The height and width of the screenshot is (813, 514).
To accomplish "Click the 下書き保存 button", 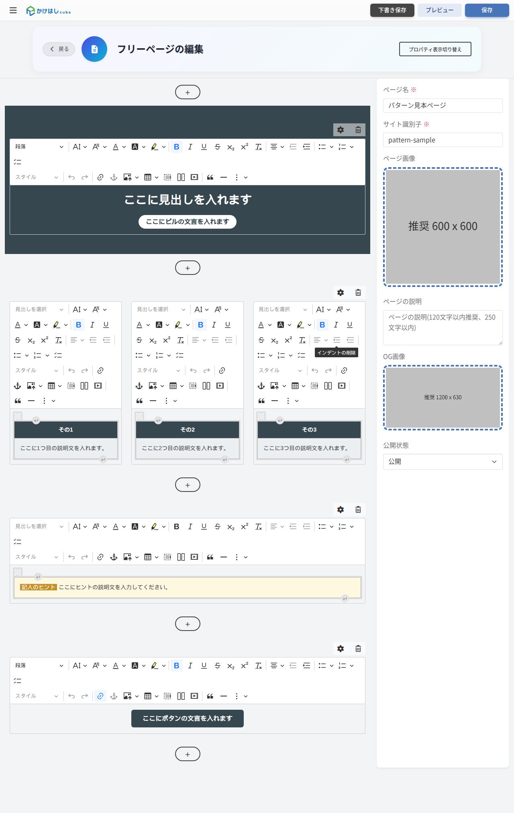I will click(392, 10).
